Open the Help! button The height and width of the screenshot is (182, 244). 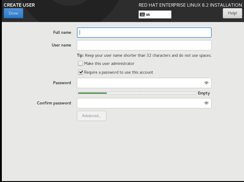pos(232,13)
